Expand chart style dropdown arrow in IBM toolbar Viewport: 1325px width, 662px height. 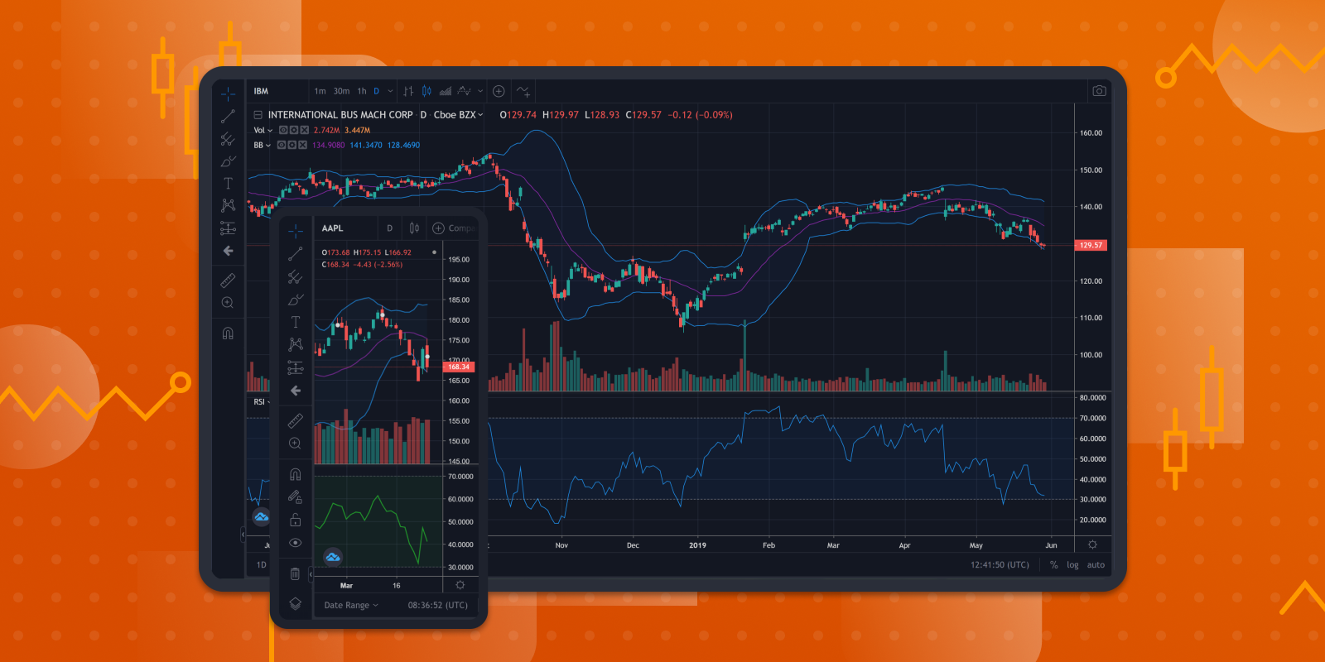point(480,91)
